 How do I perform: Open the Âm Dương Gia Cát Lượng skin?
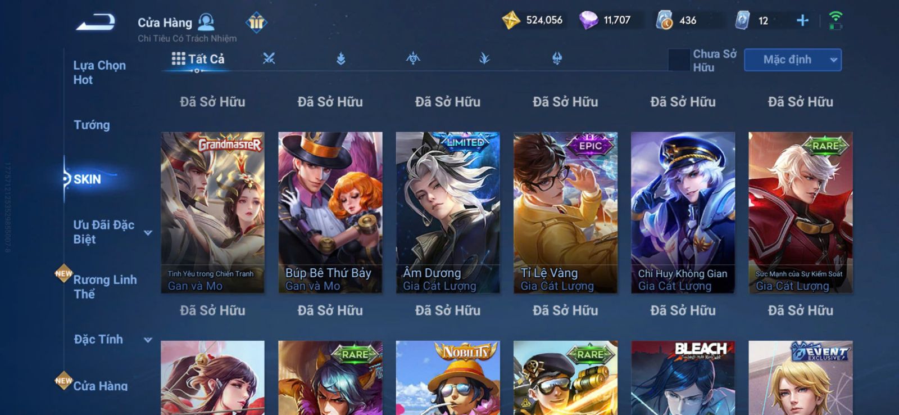click(448, 213)
